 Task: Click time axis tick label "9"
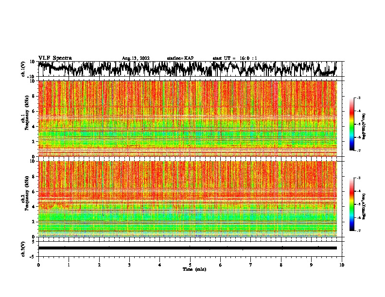(311, 265)
